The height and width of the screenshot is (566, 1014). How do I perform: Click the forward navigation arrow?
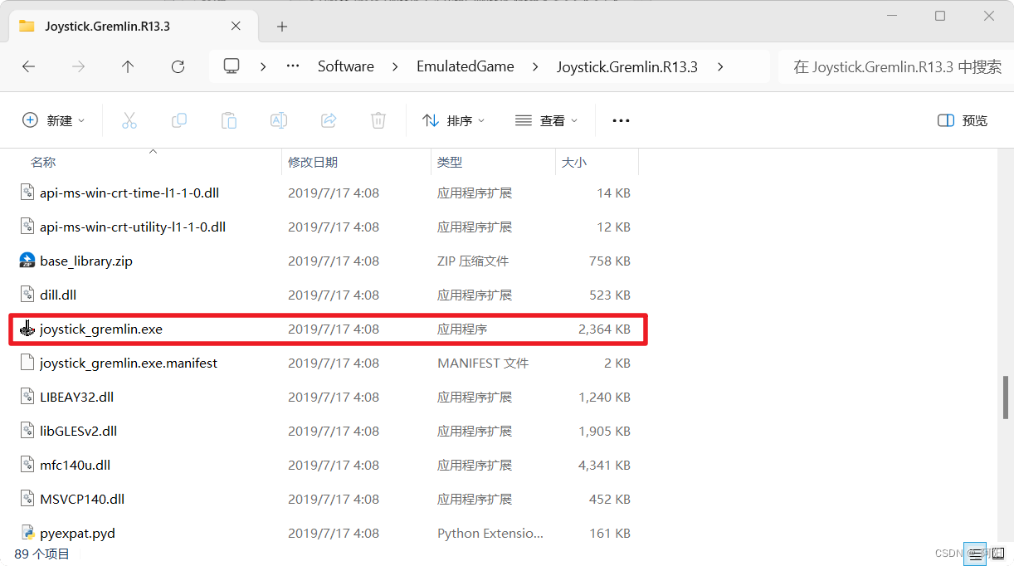coord(79,66)
